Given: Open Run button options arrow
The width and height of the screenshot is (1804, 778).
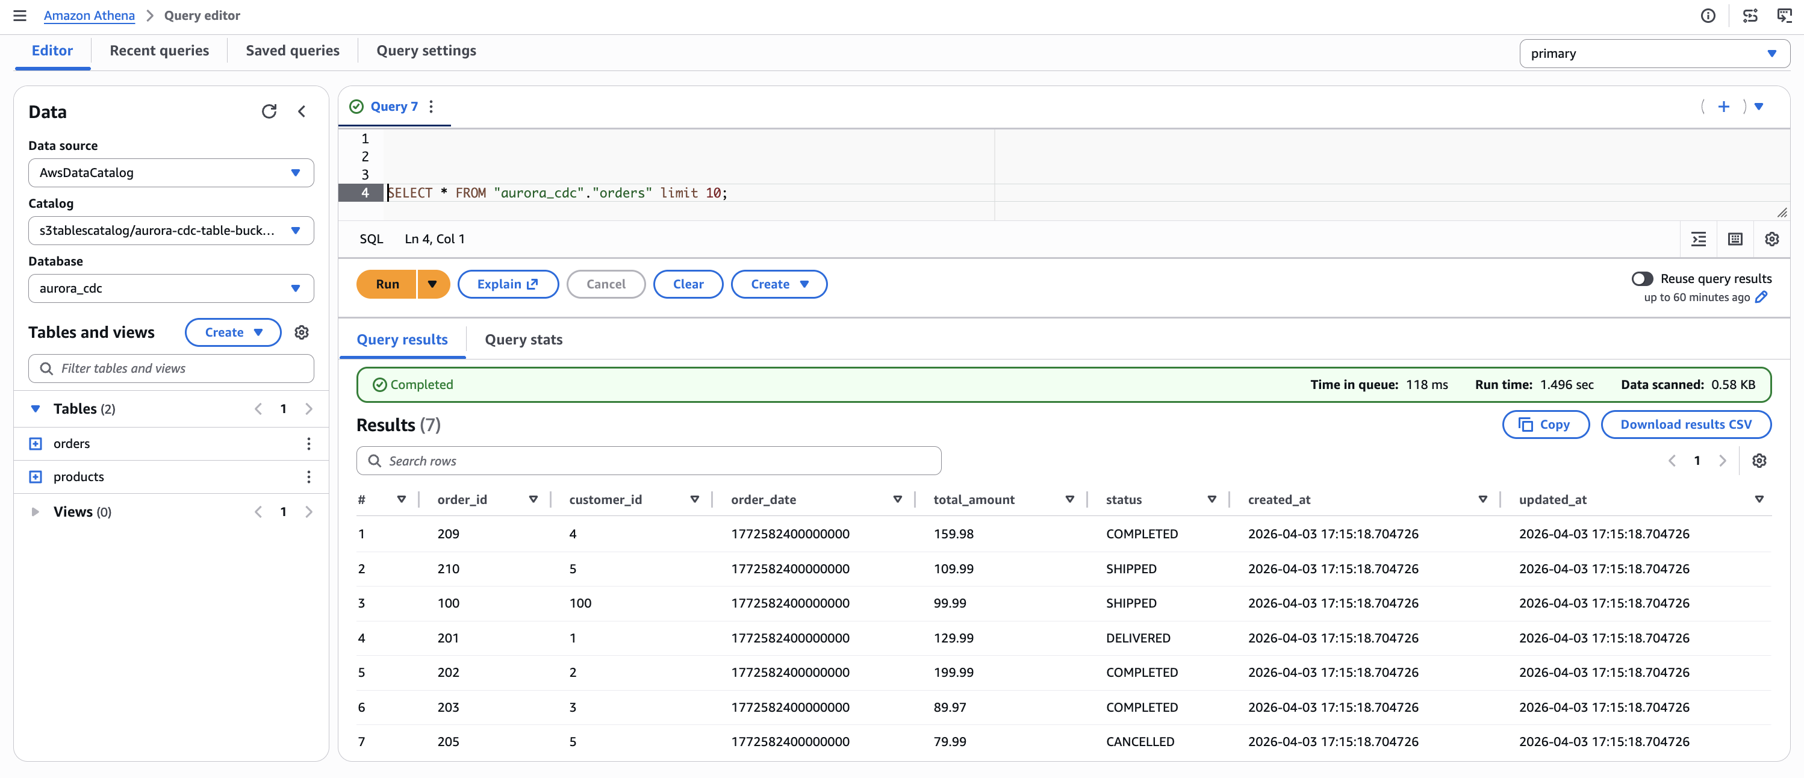Looking at the screenshot, I should (433, 284).
